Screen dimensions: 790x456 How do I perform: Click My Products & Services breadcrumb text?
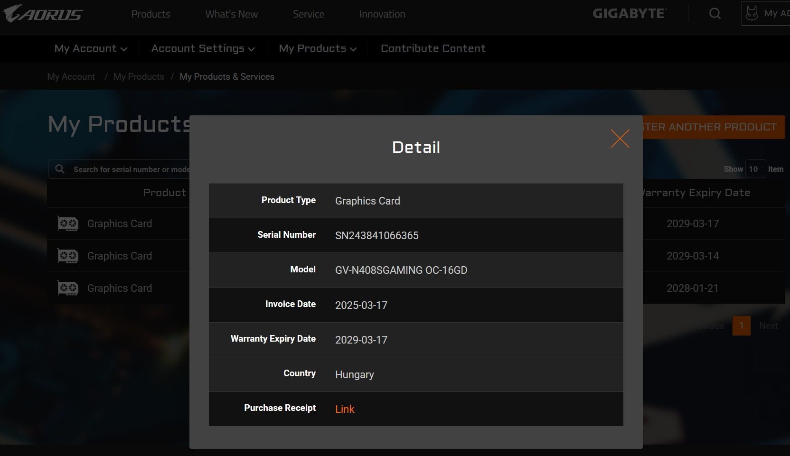pos(227,76)
